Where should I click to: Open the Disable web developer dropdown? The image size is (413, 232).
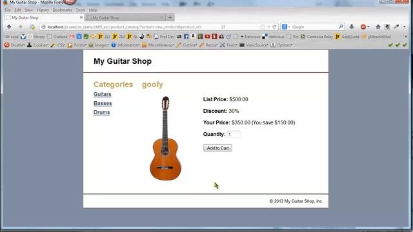(x=15, y=45)
